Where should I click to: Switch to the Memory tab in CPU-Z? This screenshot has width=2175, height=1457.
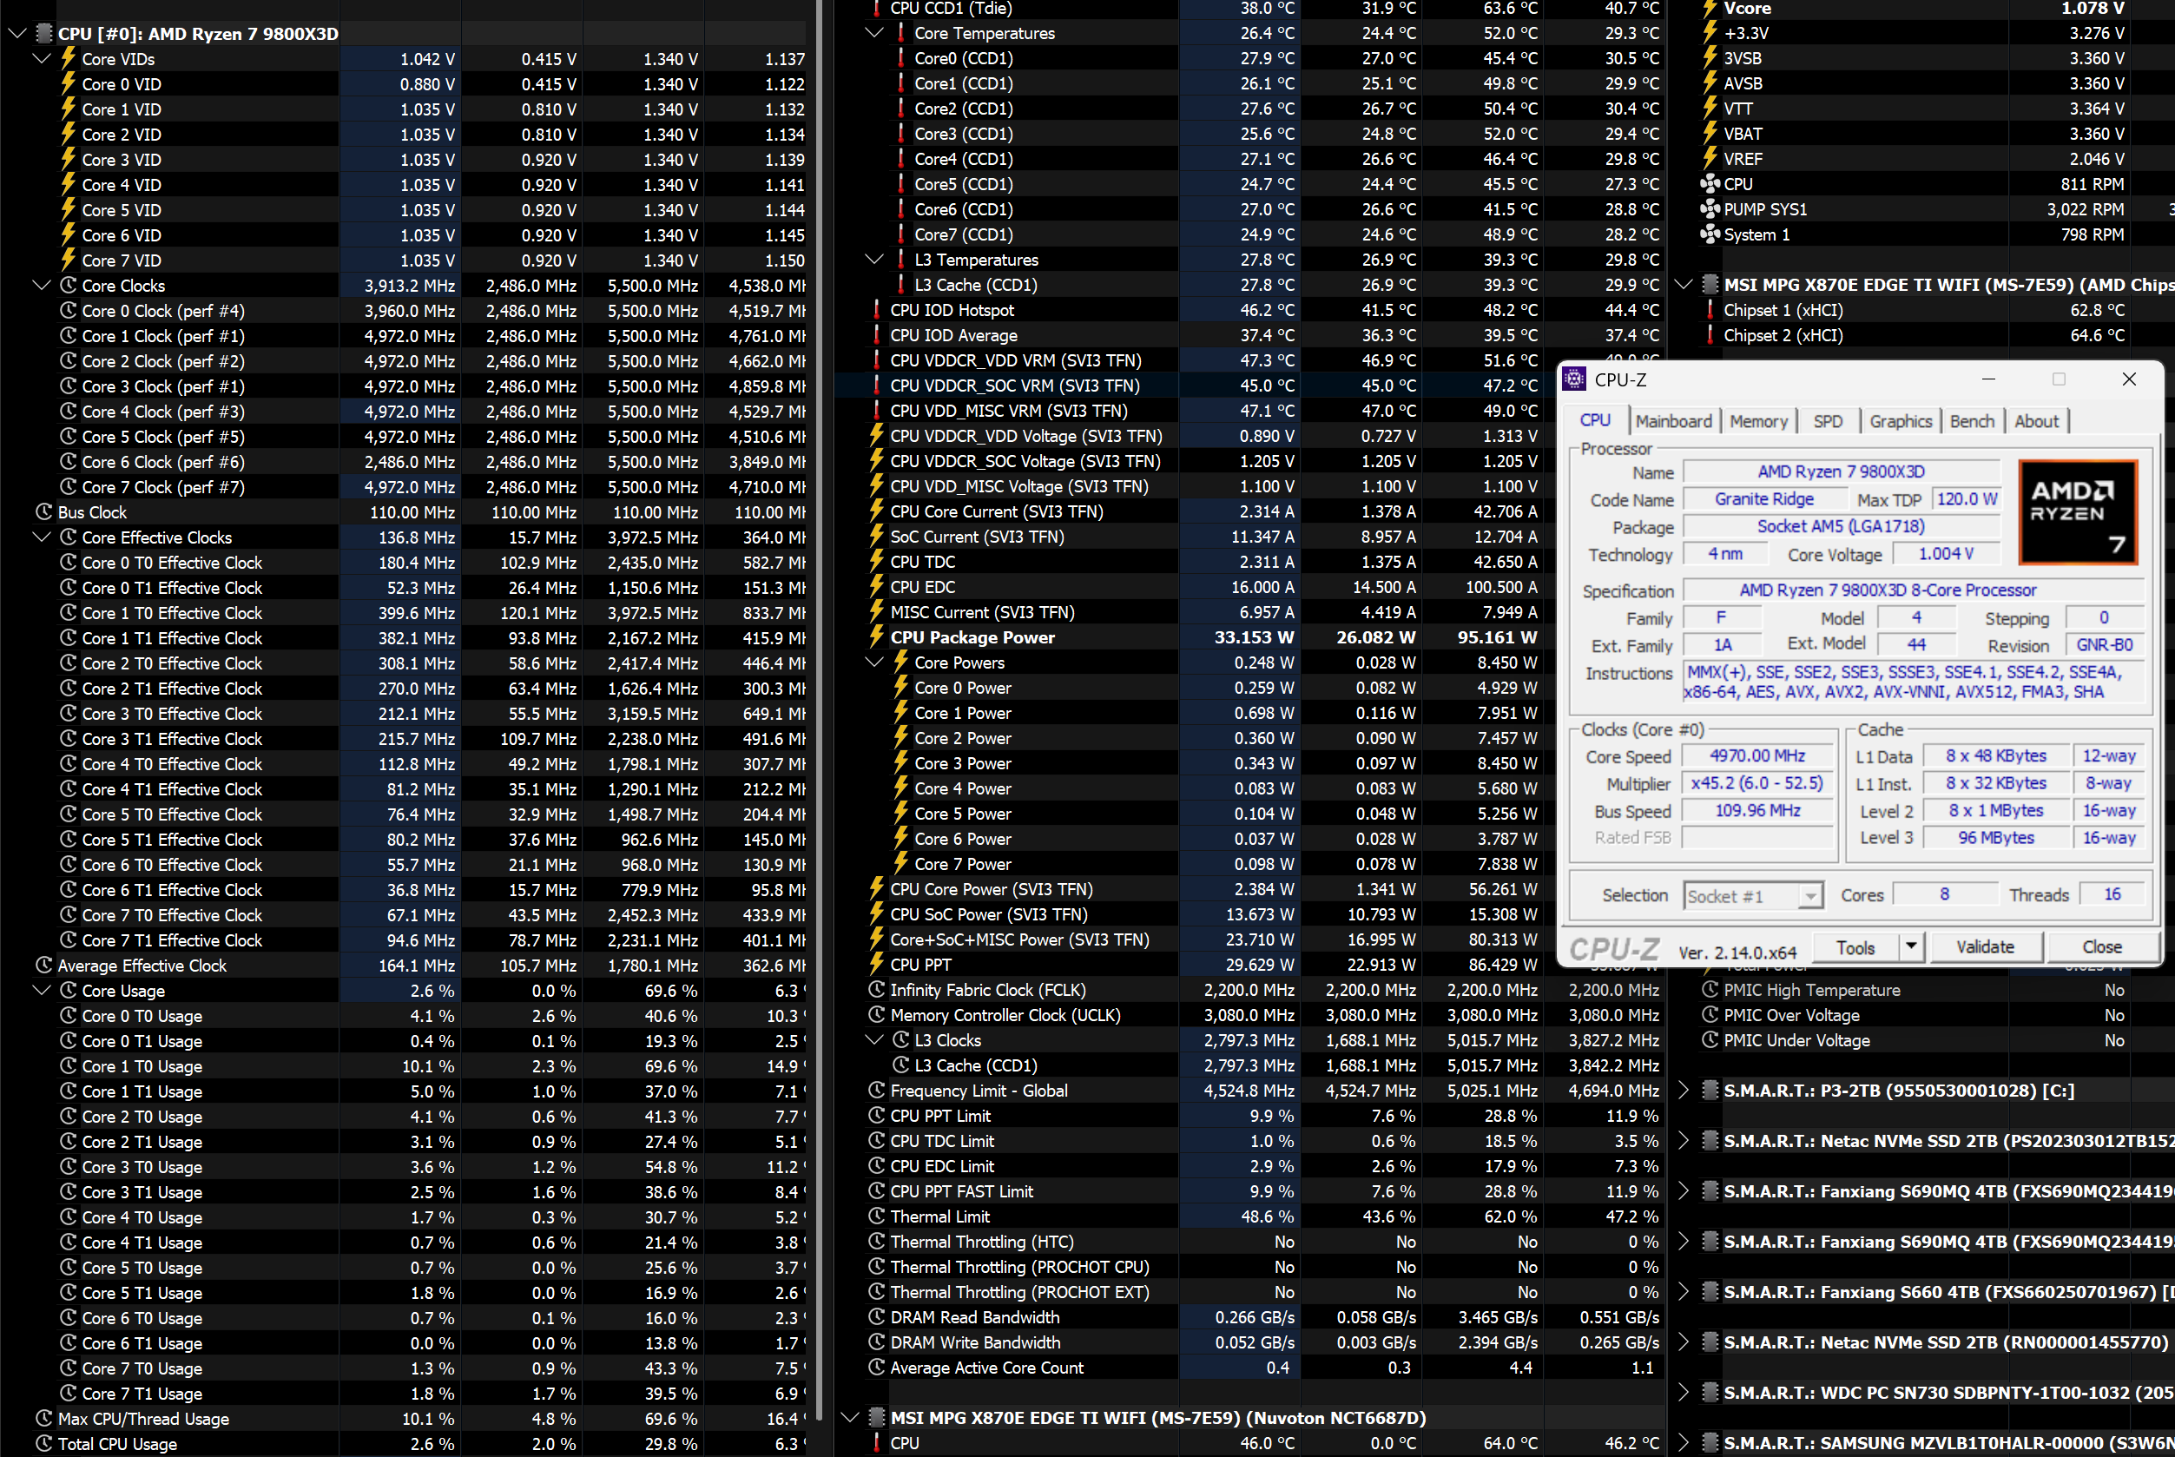[1758, 421]
